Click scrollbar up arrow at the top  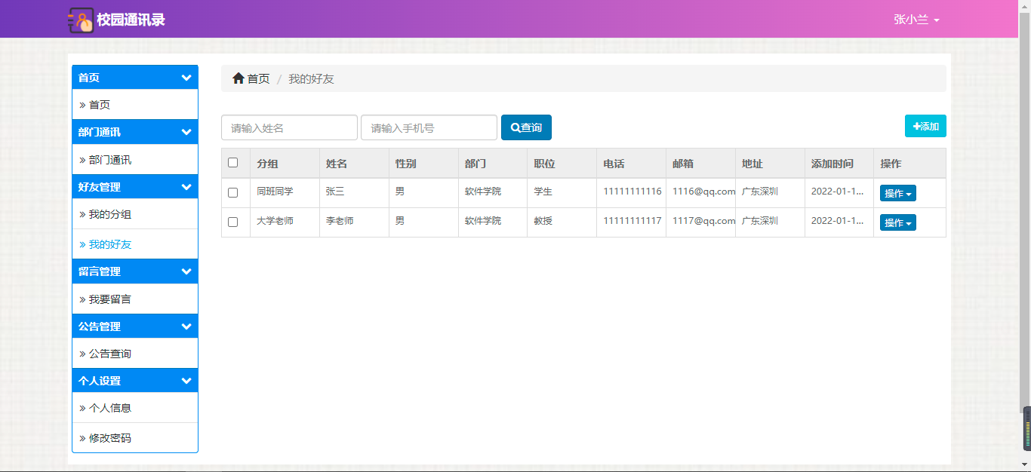tap(1025, 5)
